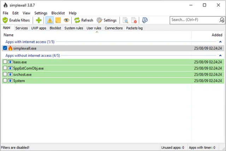Clear the log file icon

click(134, 20)
